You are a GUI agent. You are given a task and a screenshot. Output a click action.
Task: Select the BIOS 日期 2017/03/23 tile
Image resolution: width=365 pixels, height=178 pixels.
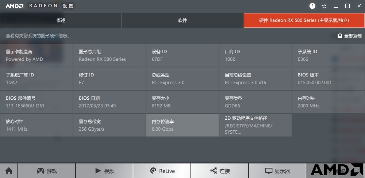(109, 102)
